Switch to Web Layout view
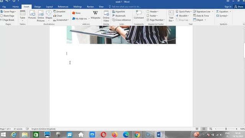Screen dimensions: 245x138 point(211,129)
